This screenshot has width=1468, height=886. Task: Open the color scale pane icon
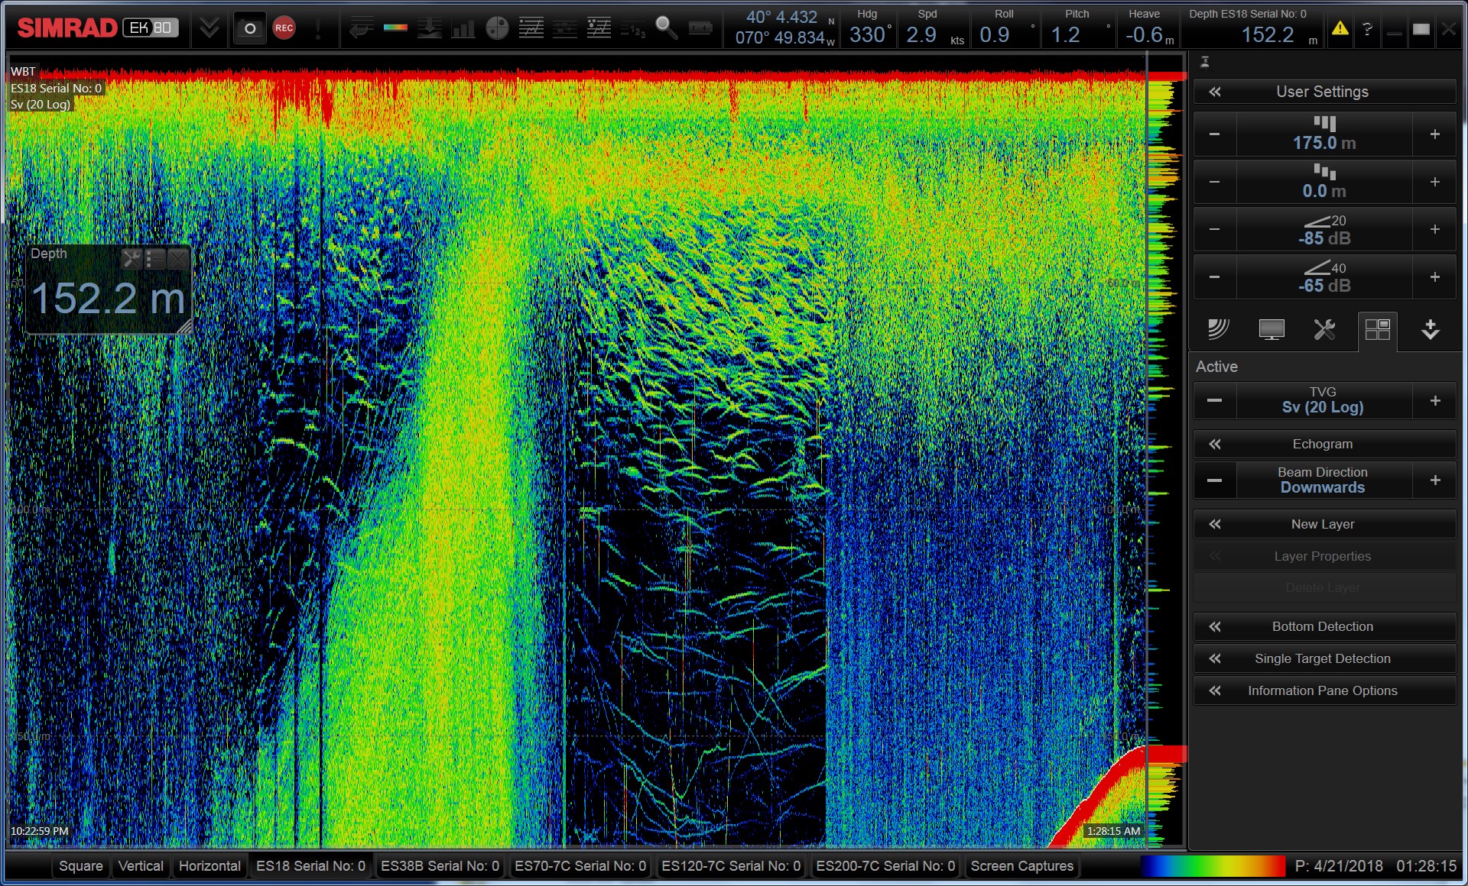[x=395, y=28]
